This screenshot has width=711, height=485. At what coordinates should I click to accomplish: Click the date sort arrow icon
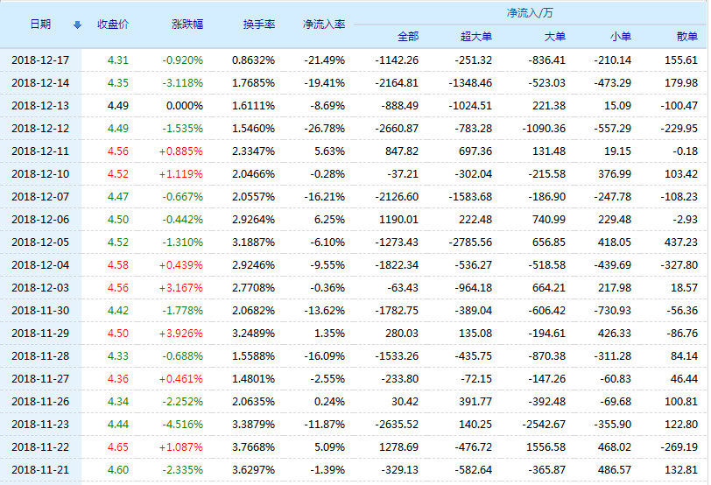click(x=78, y=25)
